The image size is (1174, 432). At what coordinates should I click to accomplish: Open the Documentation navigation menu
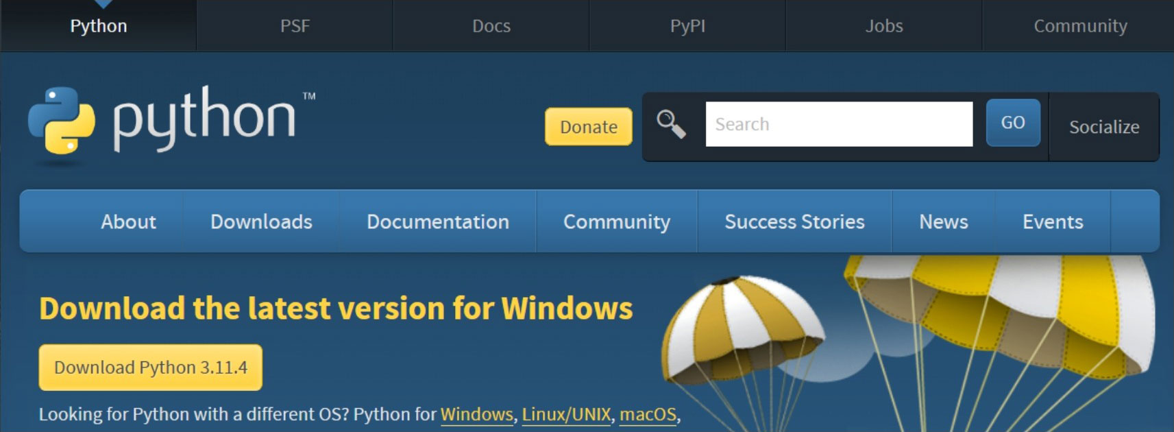(438, 221)
